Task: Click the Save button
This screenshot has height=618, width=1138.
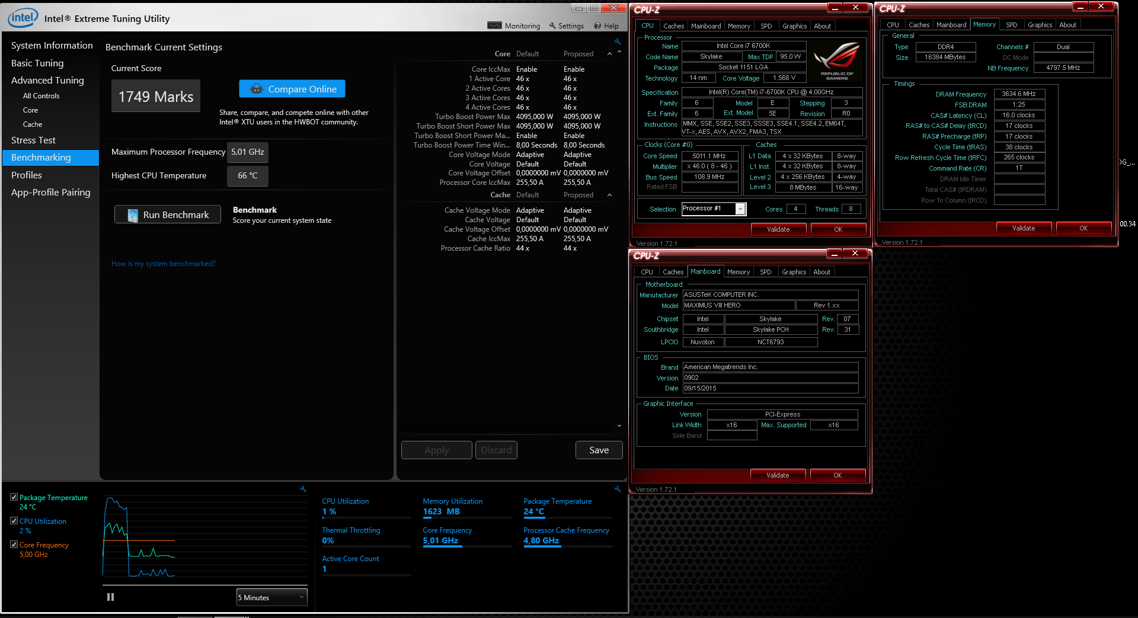Action: [599, 450]
